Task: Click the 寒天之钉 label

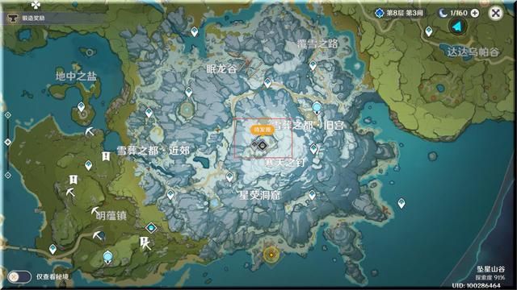Action: (x=285, y=163)
